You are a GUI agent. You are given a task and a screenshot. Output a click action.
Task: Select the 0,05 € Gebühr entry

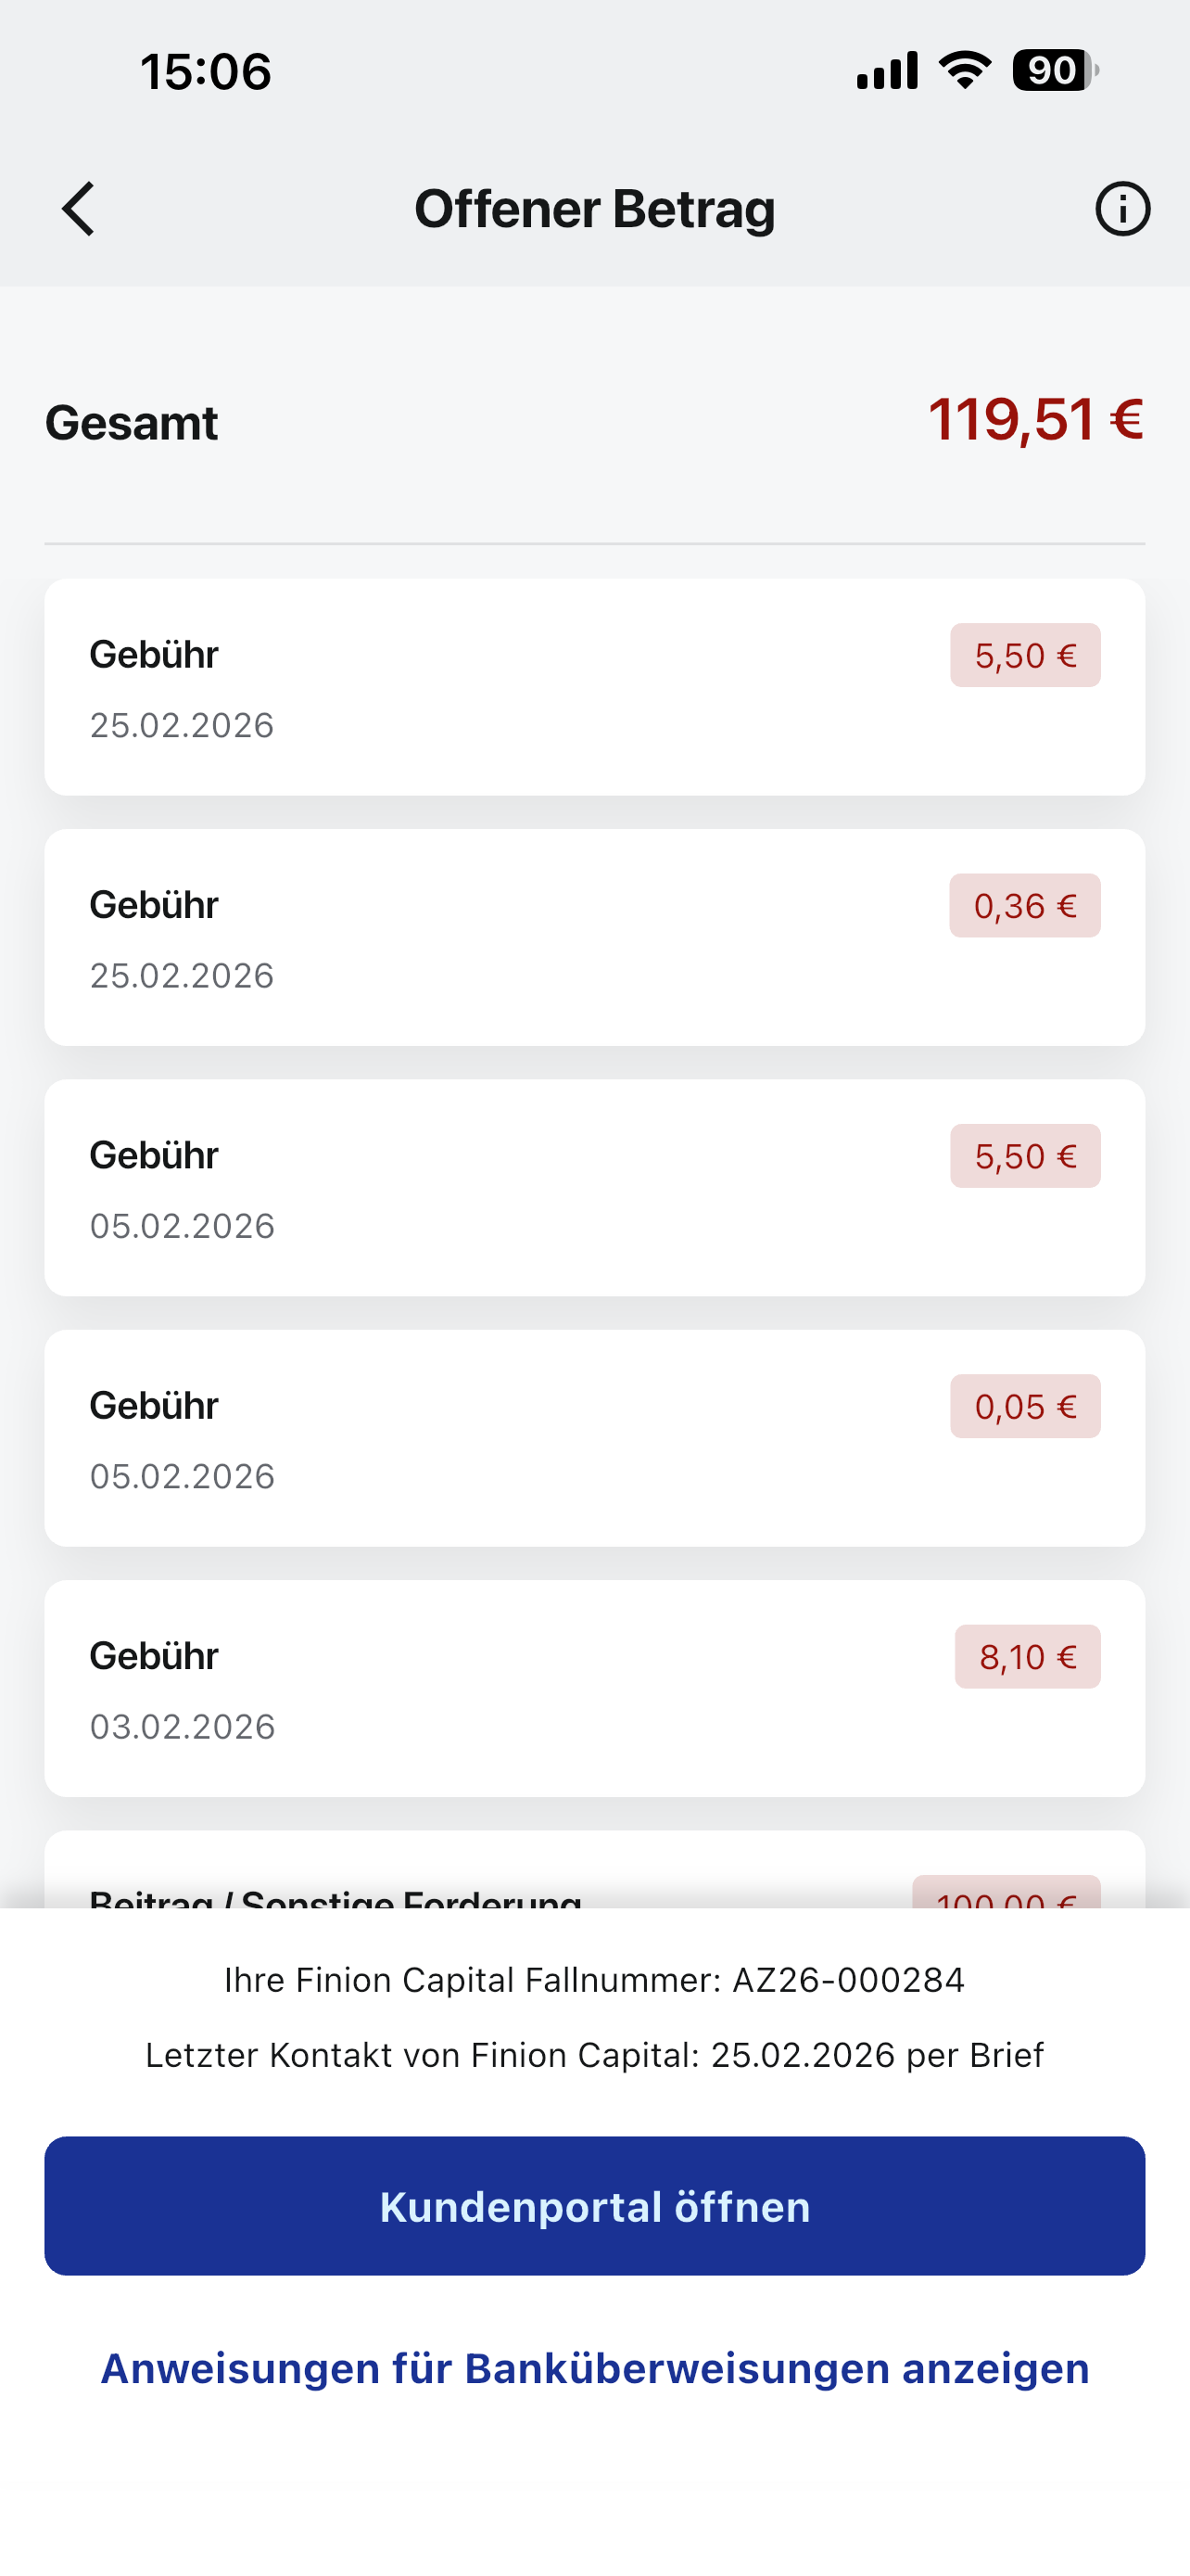pos(594,1437)
